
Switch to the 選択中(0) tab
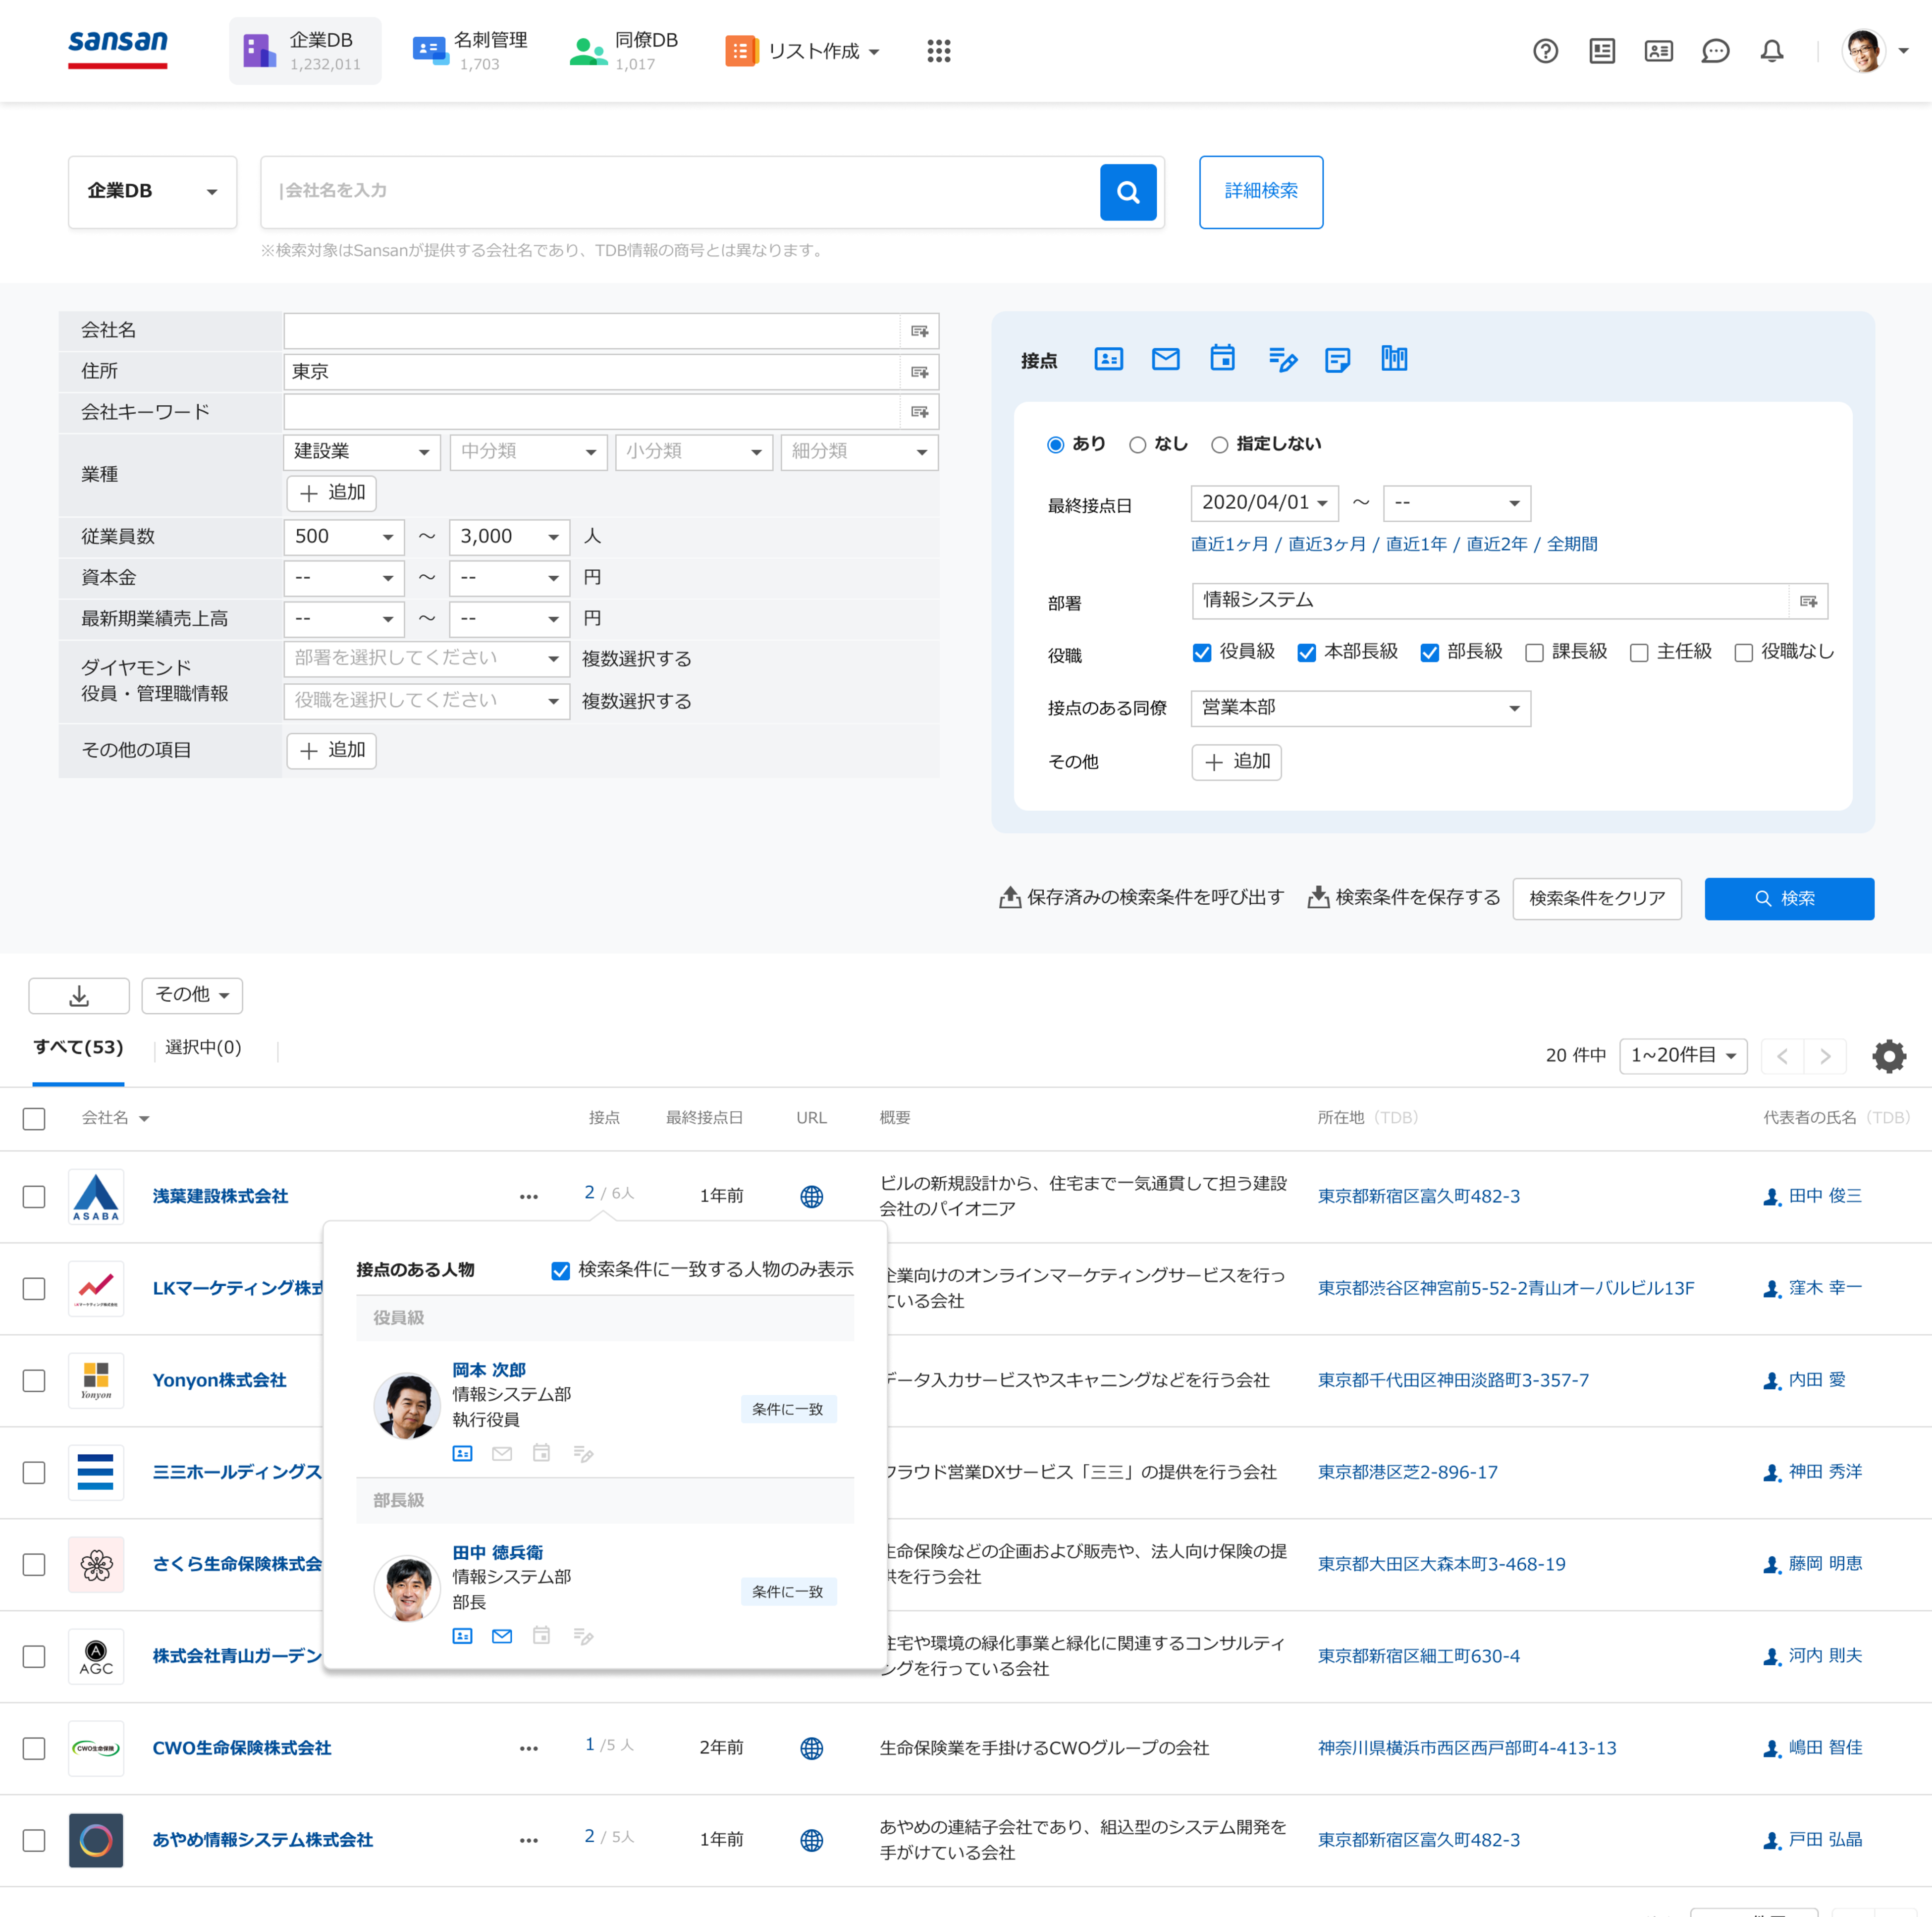point(203,1047)
